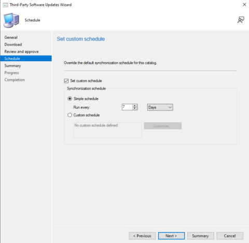Click the Summary button at bottom
The image size is (249, 243).
201,236
